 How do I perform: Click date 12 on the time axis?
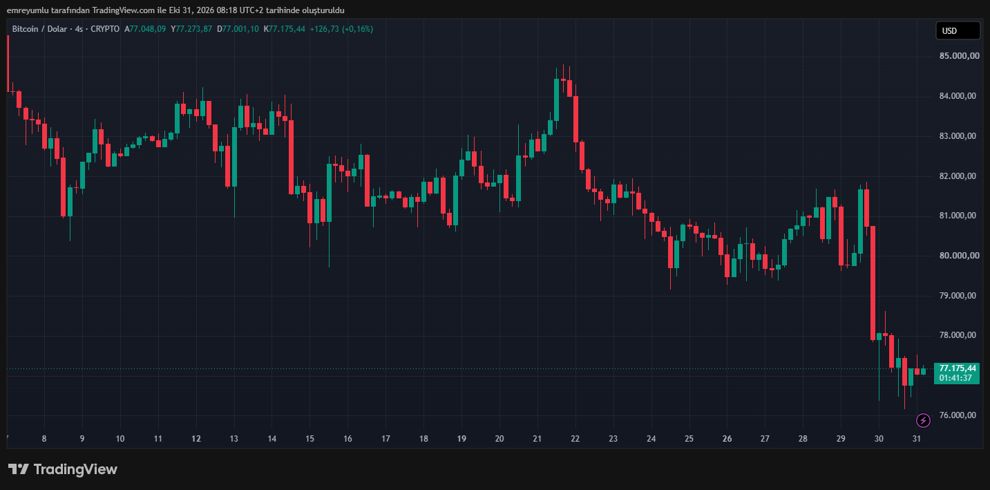(196, 439)
